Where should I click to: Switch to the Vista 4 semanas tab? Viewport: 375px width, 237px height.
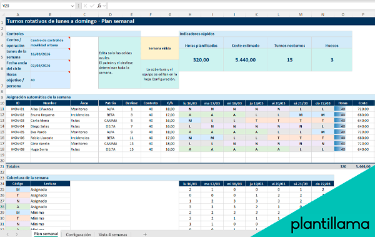[112, 234]
